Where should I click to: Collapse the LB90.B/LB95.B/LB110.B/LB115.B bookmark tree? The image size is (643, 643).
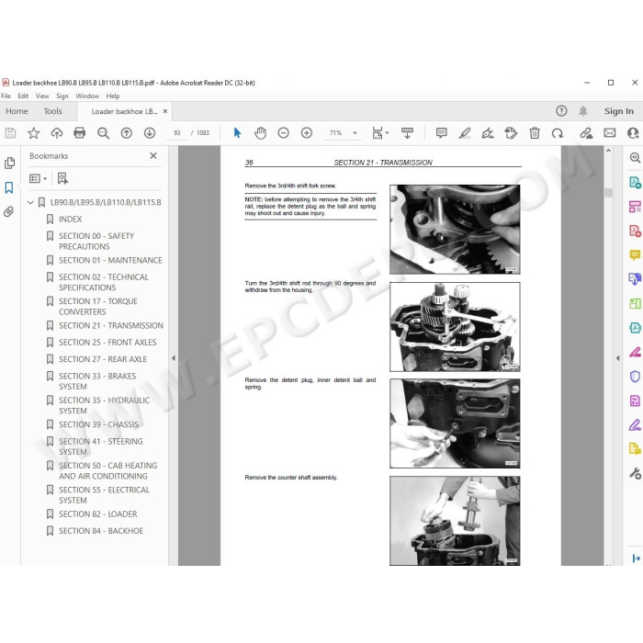click(x=30, y=202)
